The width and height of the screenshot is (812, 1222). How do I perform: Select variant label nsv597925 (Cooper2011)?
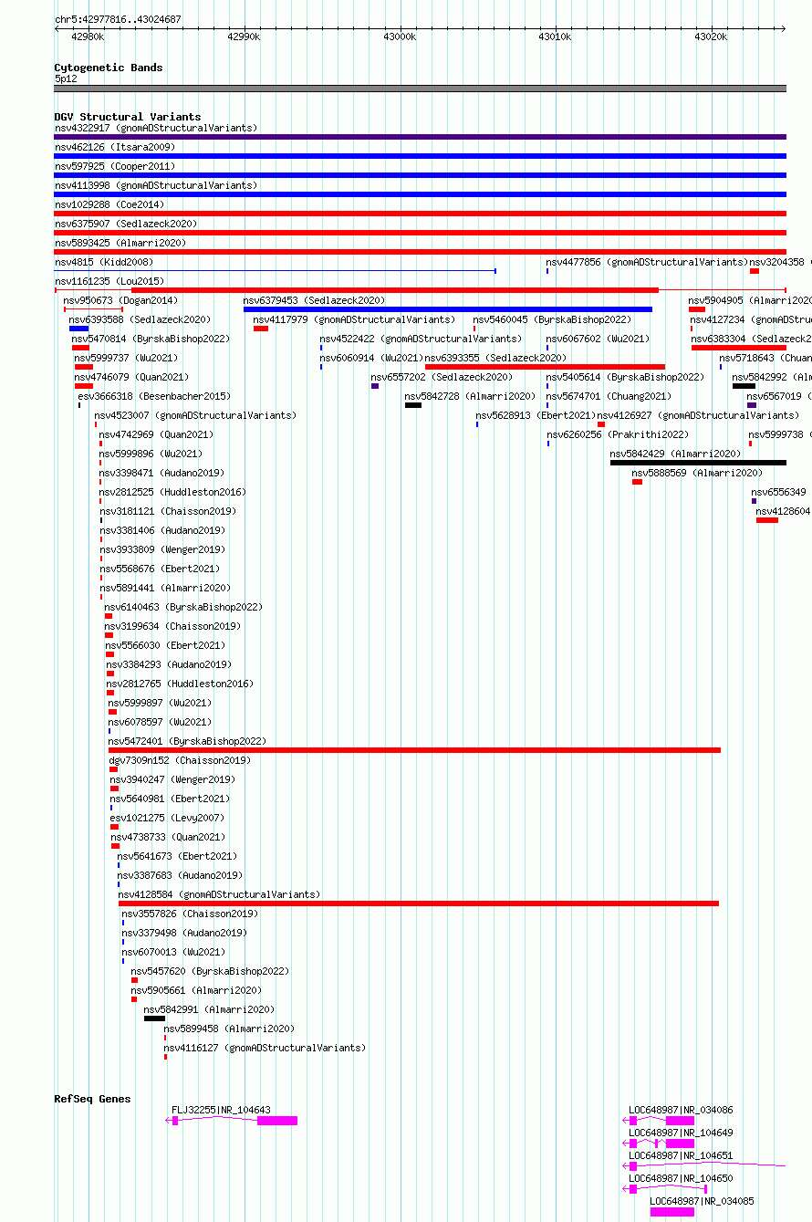point(115,166)
